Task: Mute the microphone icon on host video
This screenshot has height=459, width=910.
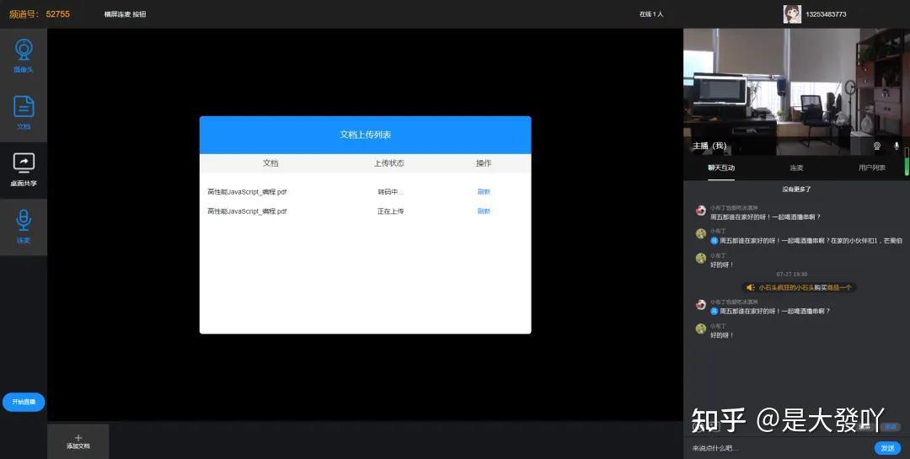Action: click(896, 147)
